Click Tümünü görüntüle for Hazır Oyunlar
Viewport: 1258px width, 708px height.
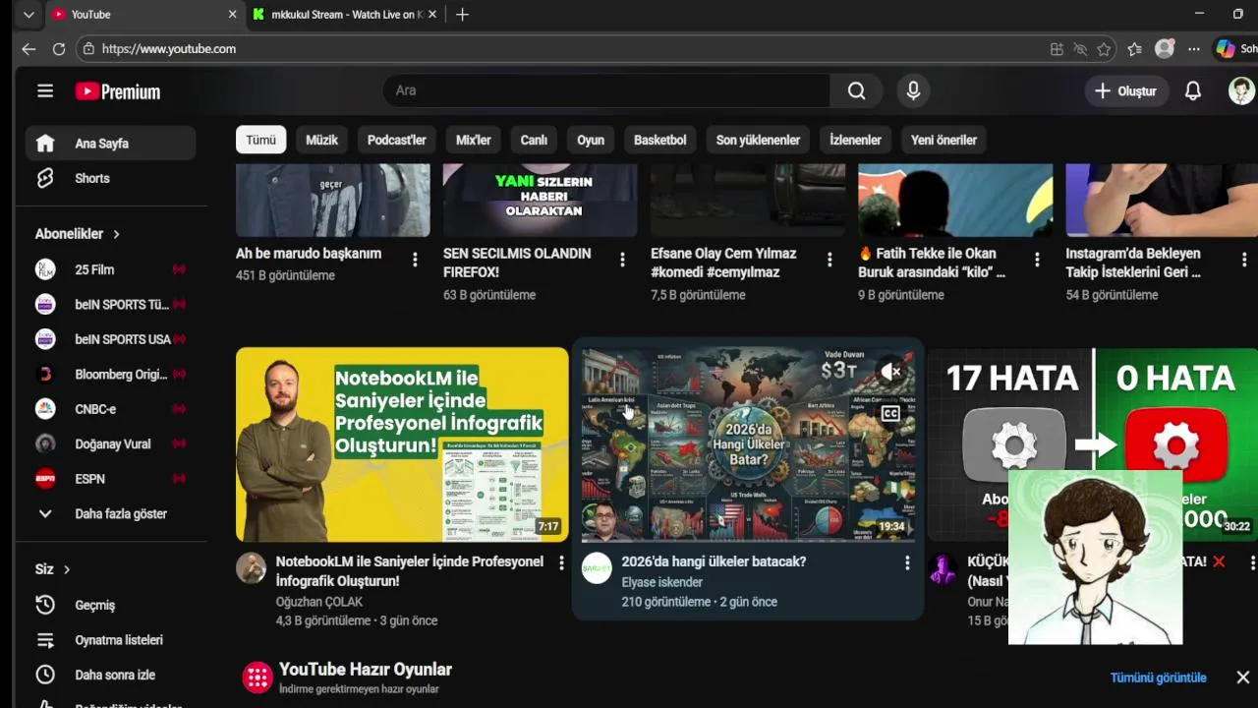1159,678
